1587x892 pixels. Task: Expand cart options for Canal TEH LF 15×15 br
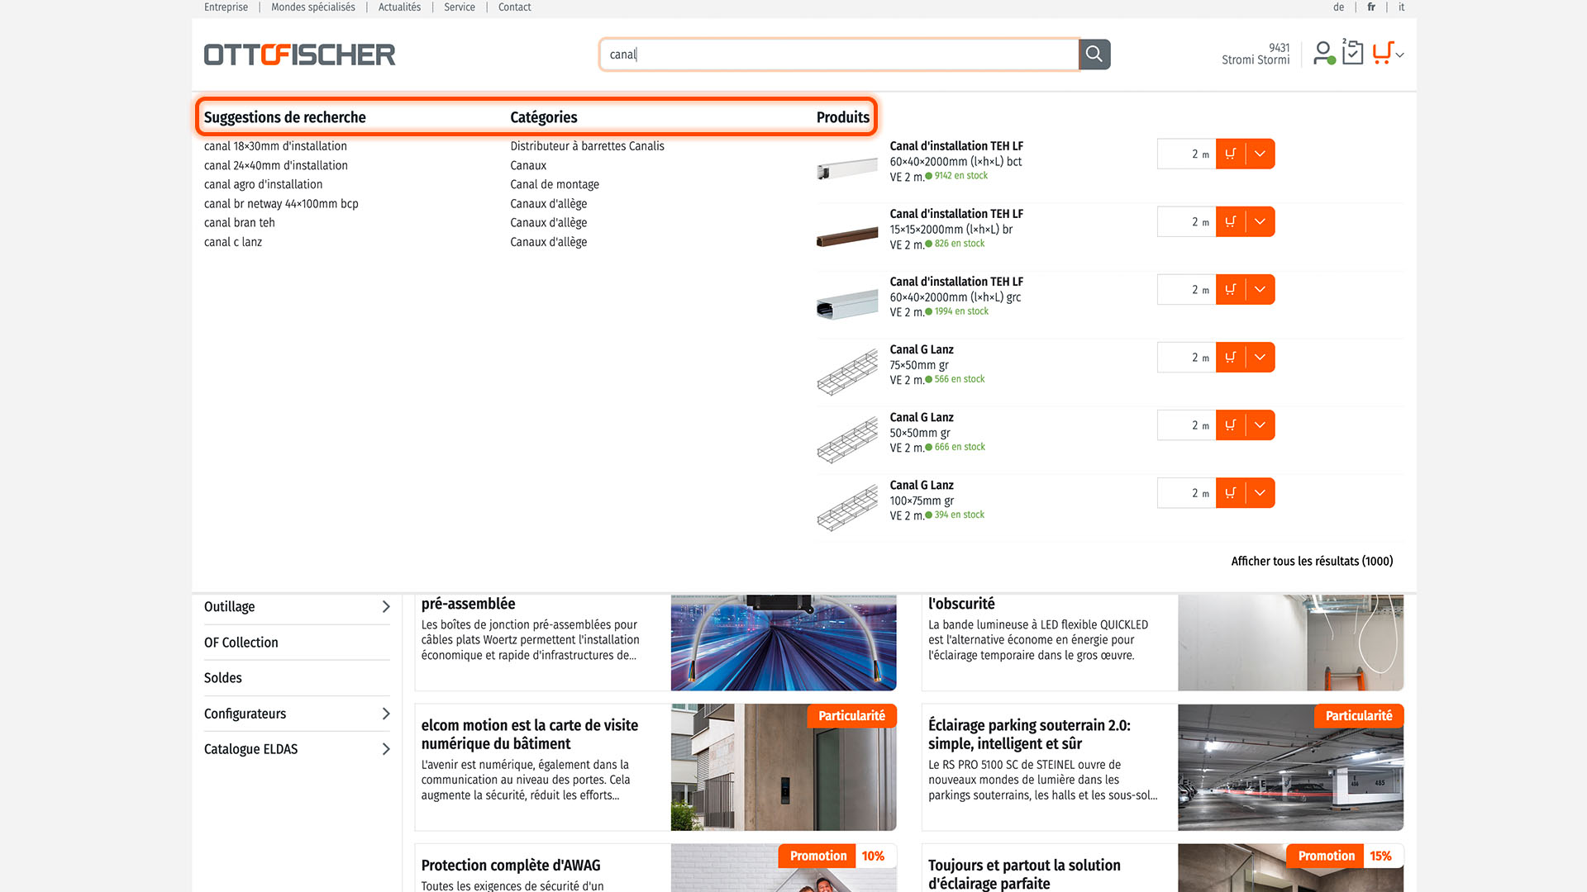point(1261,221)
